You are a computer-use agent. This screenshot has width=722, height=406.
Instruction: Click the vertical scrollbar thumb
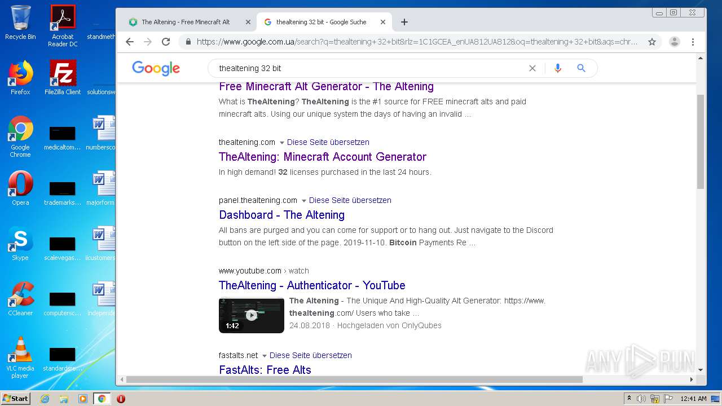click(701, 141)
